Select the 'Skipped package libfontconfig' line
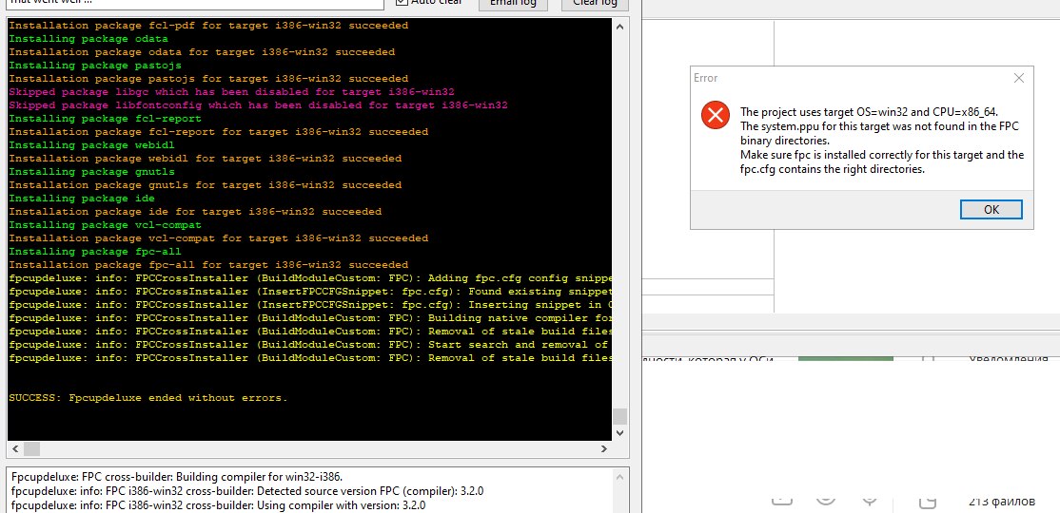Viewport: 1060px width, 513px height. pyautogui.click(x=258, y=105)
